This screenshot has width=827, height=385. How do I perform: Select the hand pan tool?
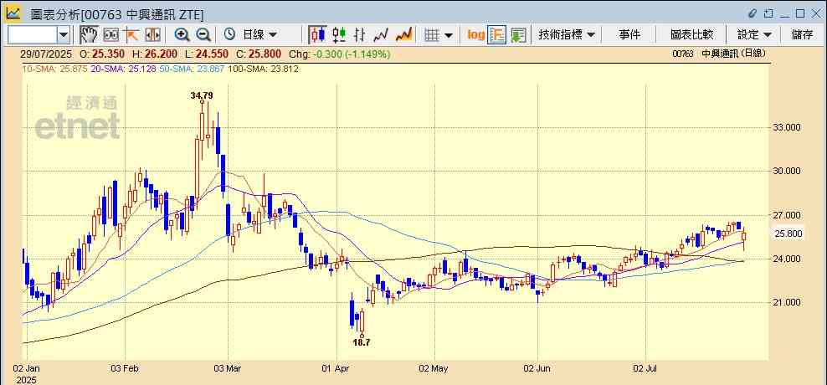coord(89,35)
